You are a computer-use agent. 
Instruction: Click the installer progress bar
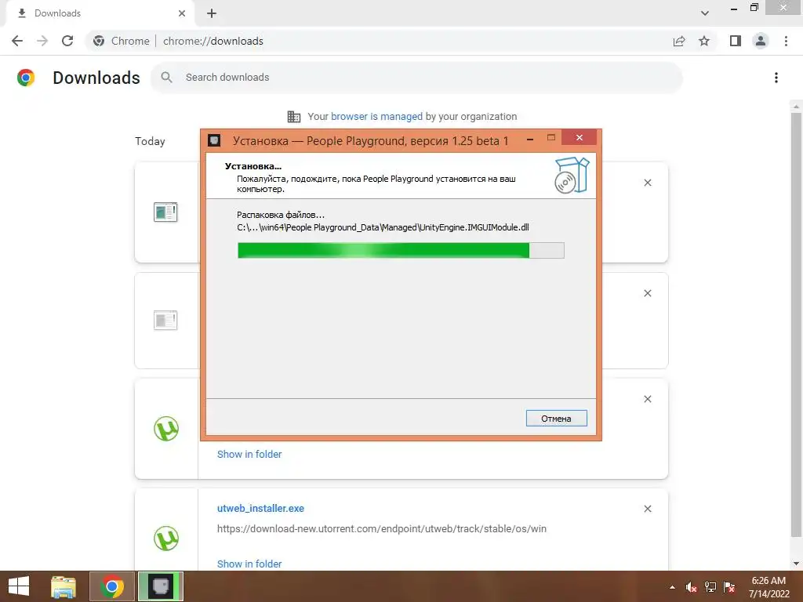click(x=401, y=250)
